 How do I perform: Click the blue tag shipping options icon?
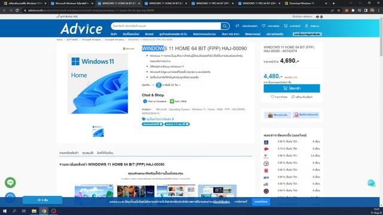tap(144, 119)
